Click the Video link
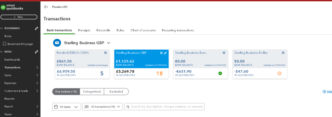332x117 pixels. click(329, 92)
